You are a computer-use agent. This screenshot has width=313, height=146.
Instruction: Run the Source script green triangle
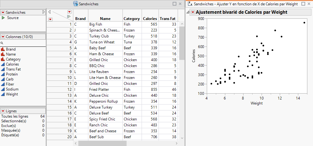pos(3,18)
